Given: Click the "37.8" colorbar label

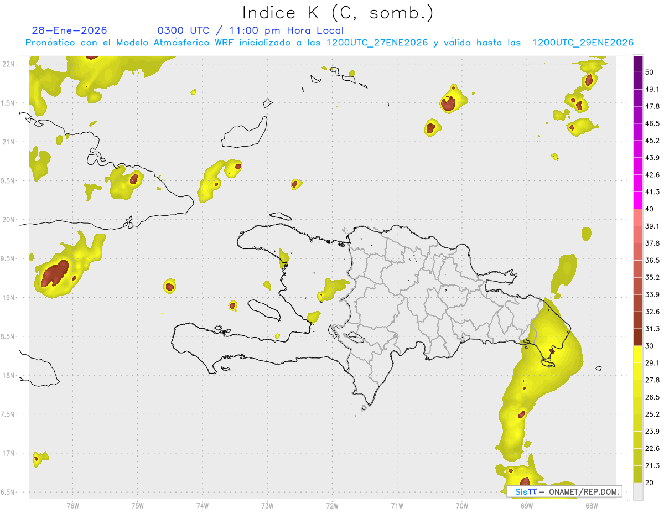Looking at the screenshot, I should [652, 243].
